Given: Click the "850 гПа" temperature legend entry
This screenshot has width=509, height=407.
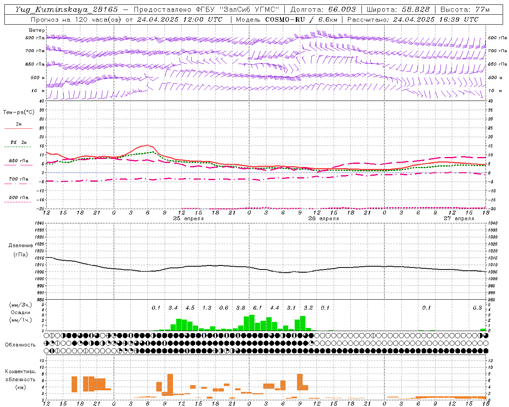Looking at the screenshot, I should (18, 161).
